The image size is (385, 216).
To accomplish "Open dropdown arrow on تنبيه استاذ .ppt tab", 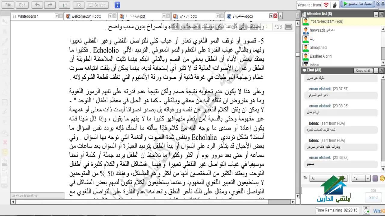I will [x=164, y=16].
